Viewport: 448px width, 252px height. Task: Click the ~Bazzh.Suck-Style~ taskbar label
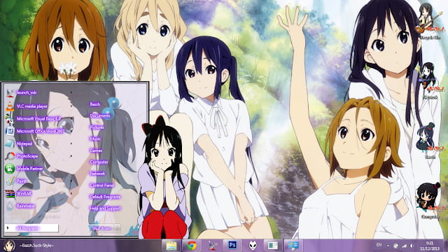click(x=36, y=246)
